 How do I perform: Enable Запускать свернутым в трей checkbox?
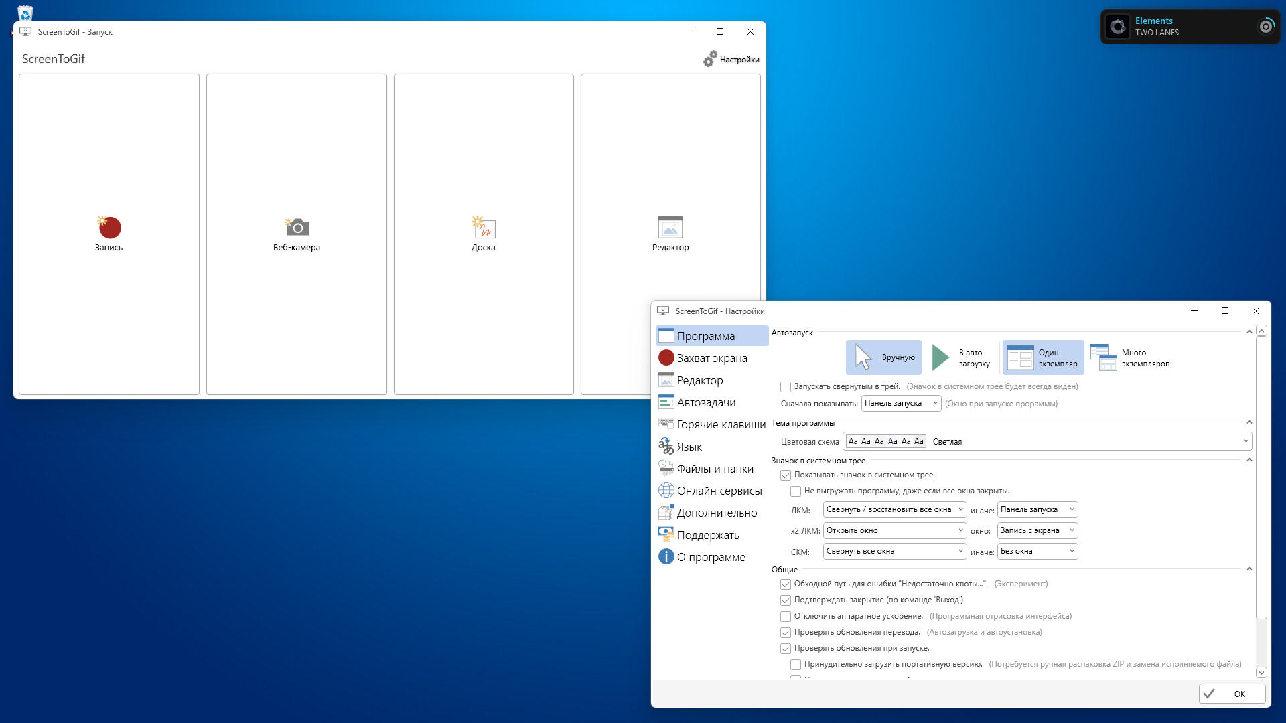point(786,387)
